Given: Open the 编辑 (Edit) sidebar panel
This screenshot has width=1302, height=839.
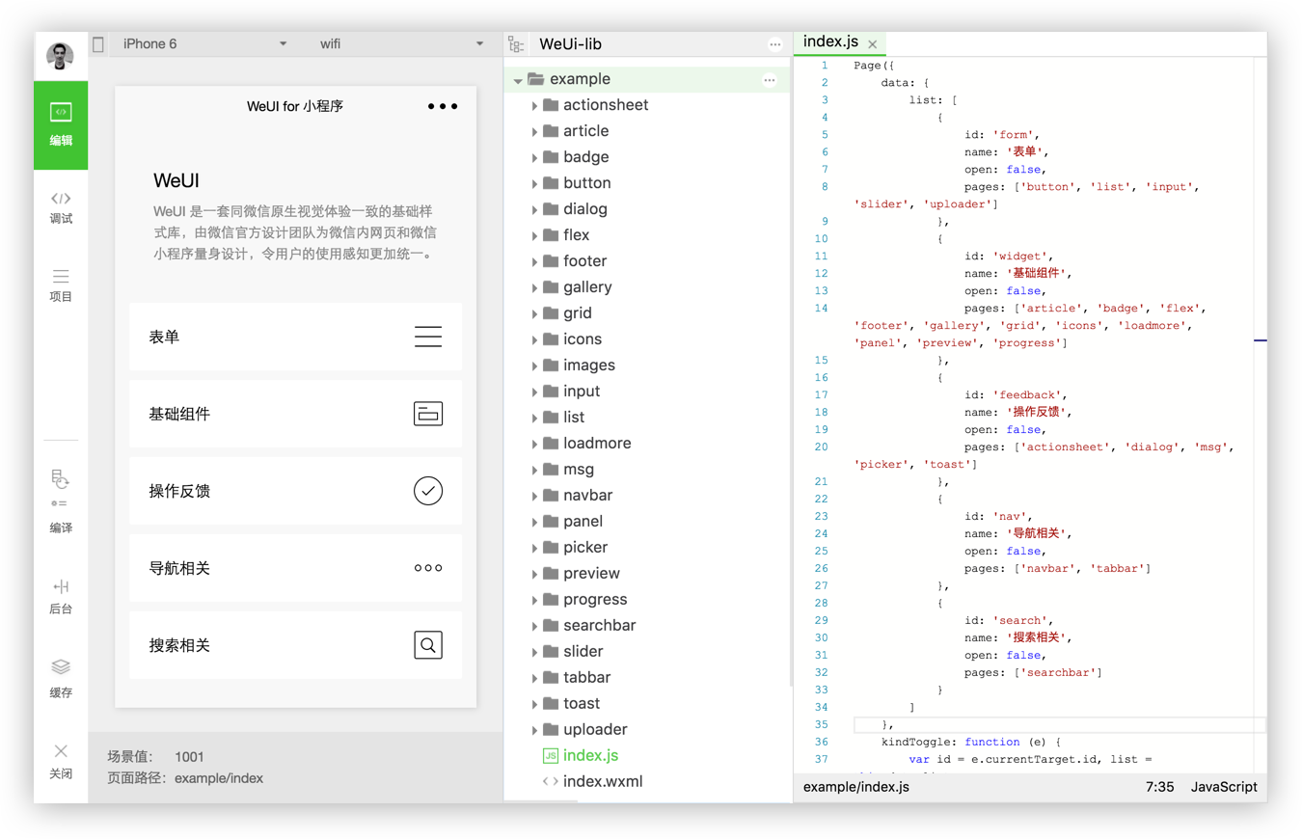Looking at the screenshot, I should 61,125.
